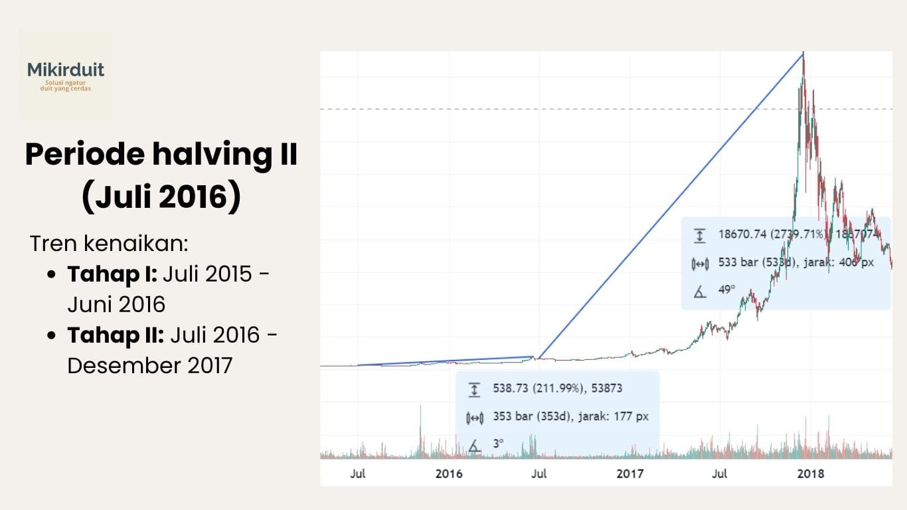Click the '2017' time axis label
This screenshot has width=907, height=510.
[630, 474]
